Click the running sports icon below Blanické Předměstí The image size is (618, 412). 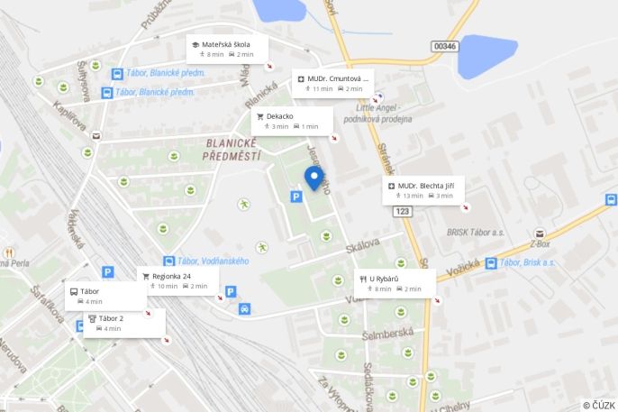point(243,205)
